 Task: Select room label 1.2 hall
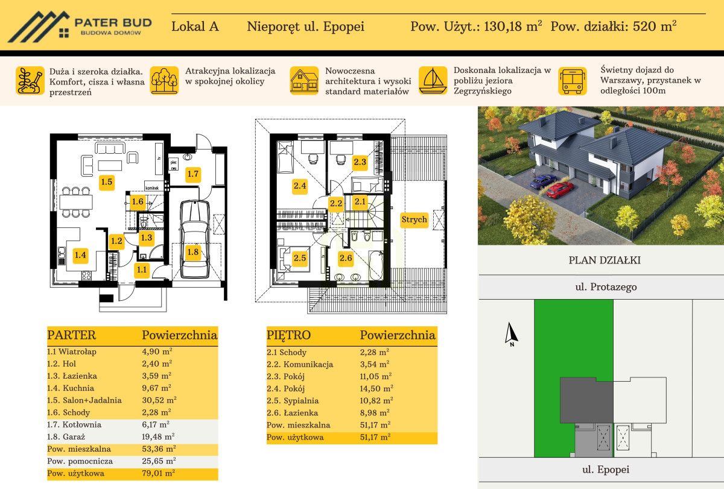pyautogui.click(x=116, y=241)
